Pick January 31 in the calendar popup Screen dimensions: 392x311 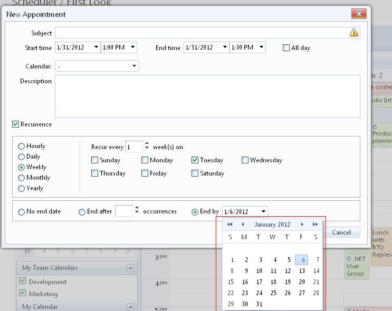pos(259,304)
